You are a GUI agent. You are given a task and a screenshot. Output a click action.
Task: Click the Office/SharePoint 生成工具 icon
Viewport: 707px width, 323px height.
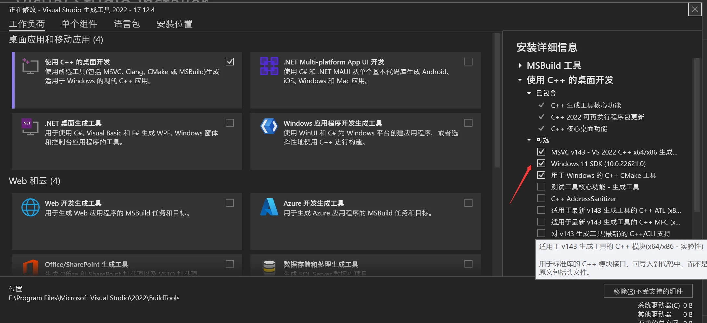[30, 267]
